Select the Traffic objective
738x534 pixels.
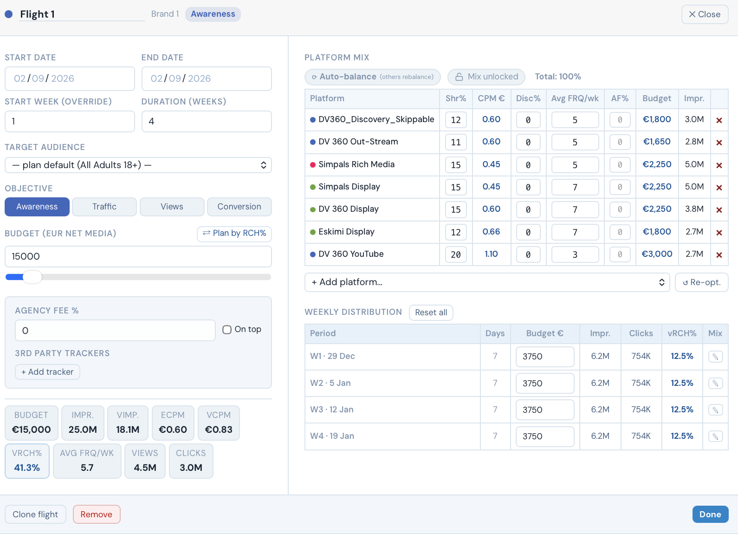click(104, 207)
